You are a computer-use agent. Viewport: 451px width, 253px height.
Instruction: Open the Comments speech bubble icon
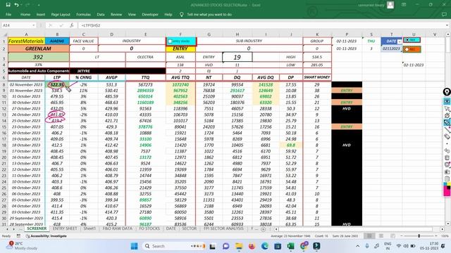tap(444, 14)
